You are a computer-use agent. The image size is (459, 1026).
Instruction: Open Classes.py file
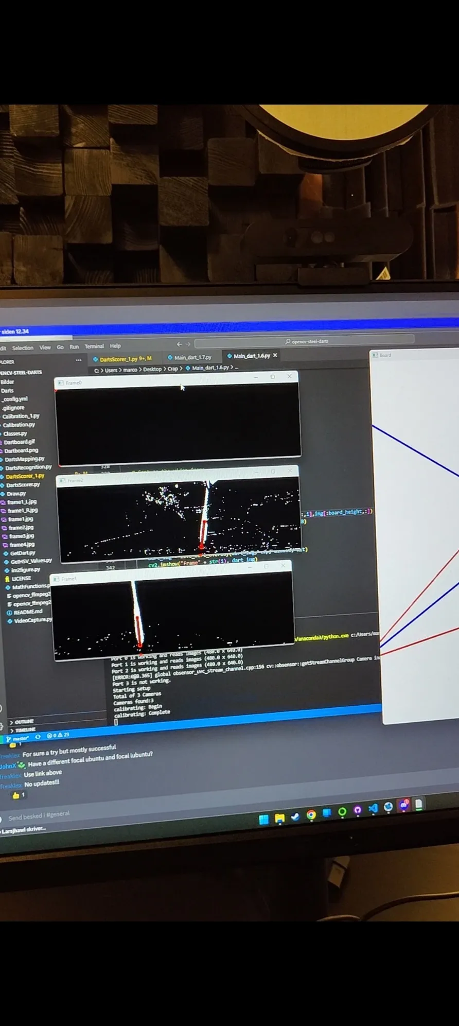point(14,433)
